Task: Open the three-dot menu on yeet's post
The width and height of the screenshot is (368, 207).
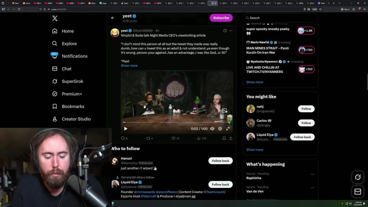Action: 231,30
